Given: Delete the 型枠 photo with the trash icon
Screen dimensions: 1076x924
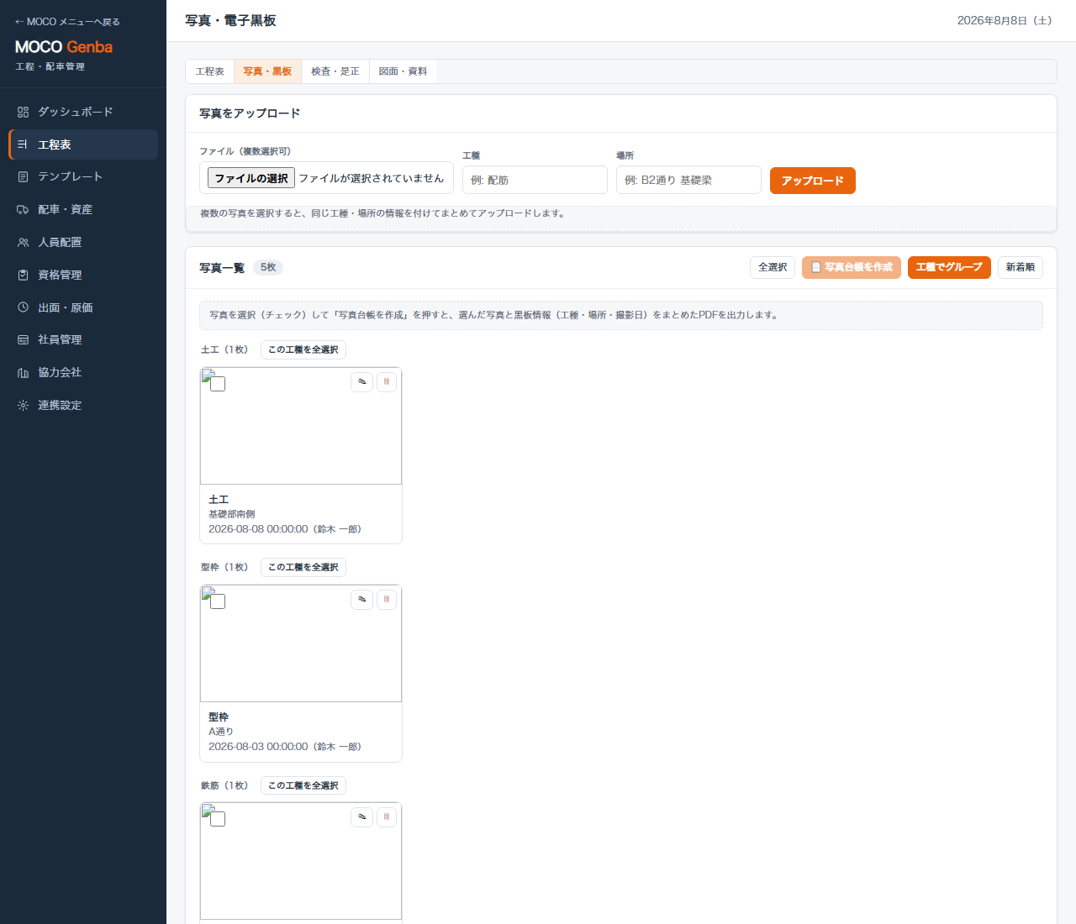Looking at the screenshot, I should click(387, 600).
